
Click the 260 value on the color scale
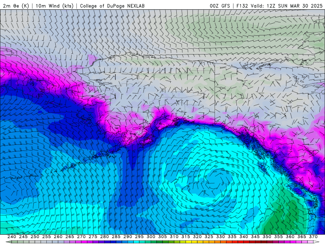(58, 237)
